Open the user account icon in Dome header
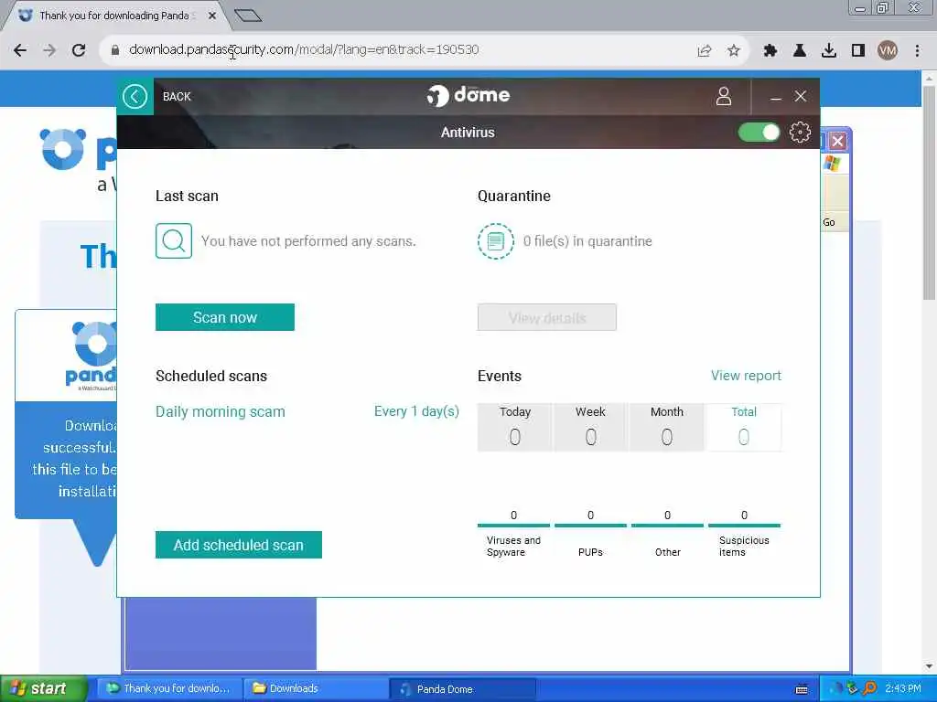 click(x=724, y=96)
